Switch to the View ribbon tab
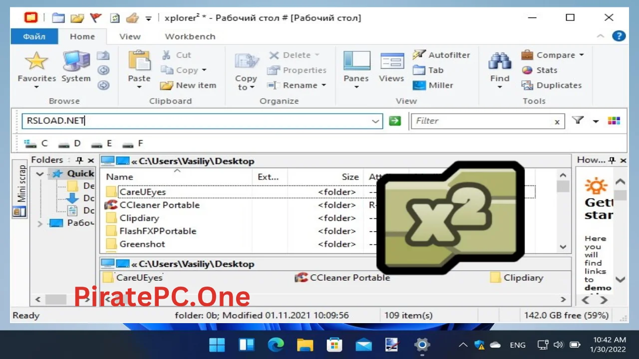The width and height of the screenshot is (639, 359). coord(130,36)
